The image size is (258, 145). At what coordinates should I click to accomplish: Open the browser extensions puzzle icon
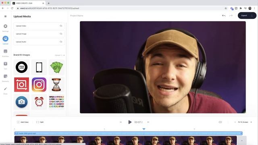241,8
